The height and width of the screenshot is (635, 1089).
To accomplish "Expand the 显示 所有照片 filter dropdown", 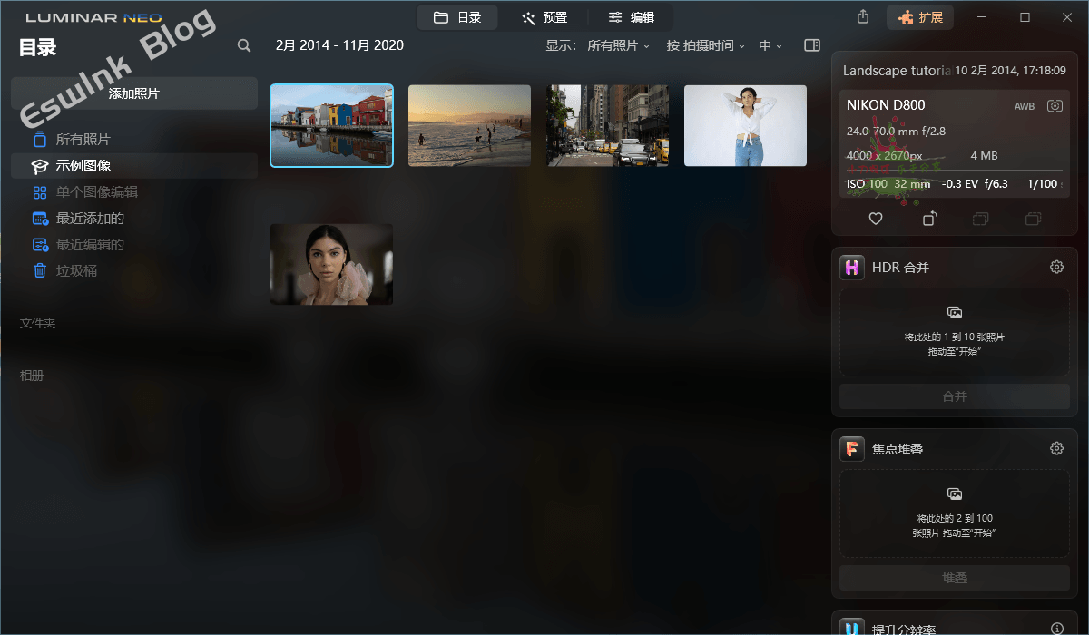I will pyautogui.click(x=619, y=45).
